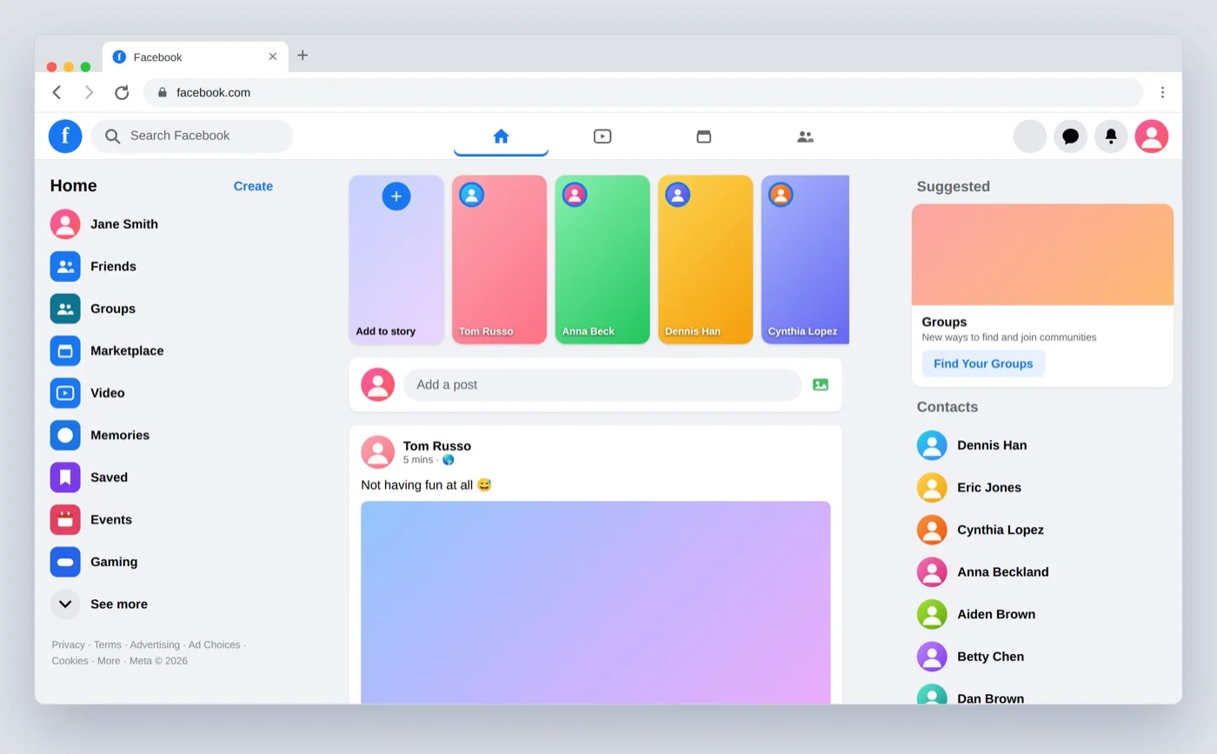This screenshot has width=1217, height=754.
Task: Click the empty round button beside Messenger
Action: 1030,137
